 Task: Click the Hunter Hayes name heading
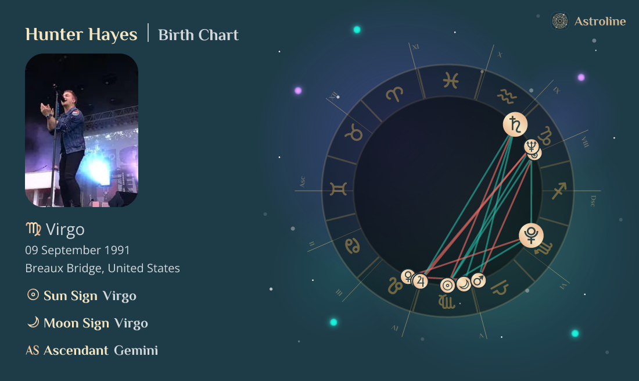point(81,34)
